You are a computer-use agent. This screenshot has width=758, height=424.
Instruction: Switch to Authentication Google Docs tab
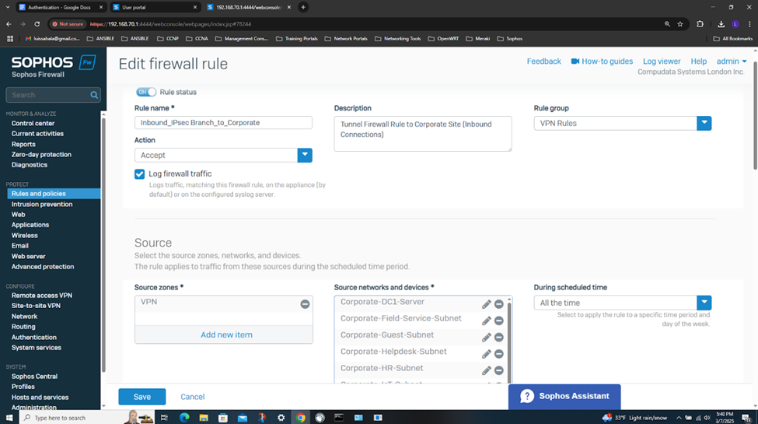click(61, 7)
